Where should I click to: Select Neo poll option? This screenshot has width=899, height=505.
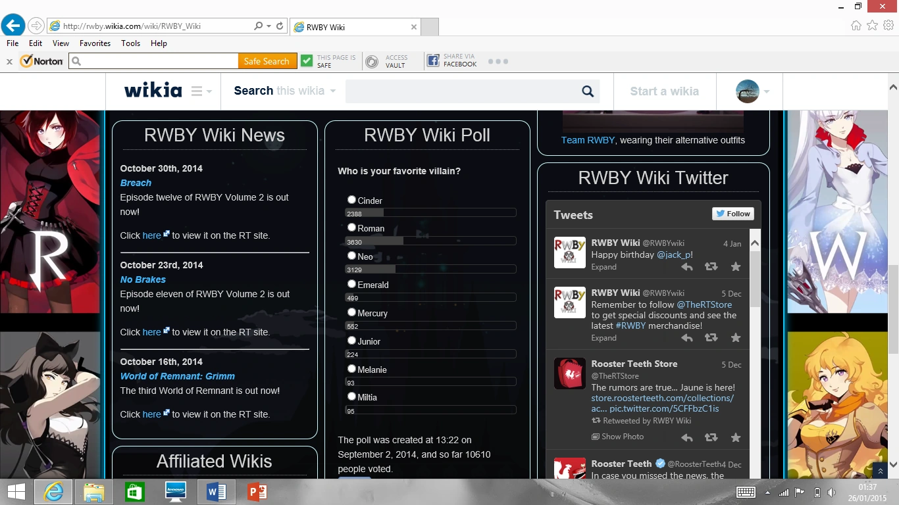pyautogui.click(x=351, y=256)
